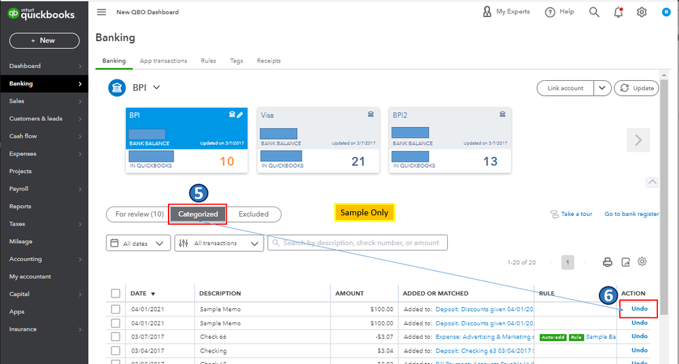Open table settings gear
Screen dimensions: 679x364
[x=642, y=261]
